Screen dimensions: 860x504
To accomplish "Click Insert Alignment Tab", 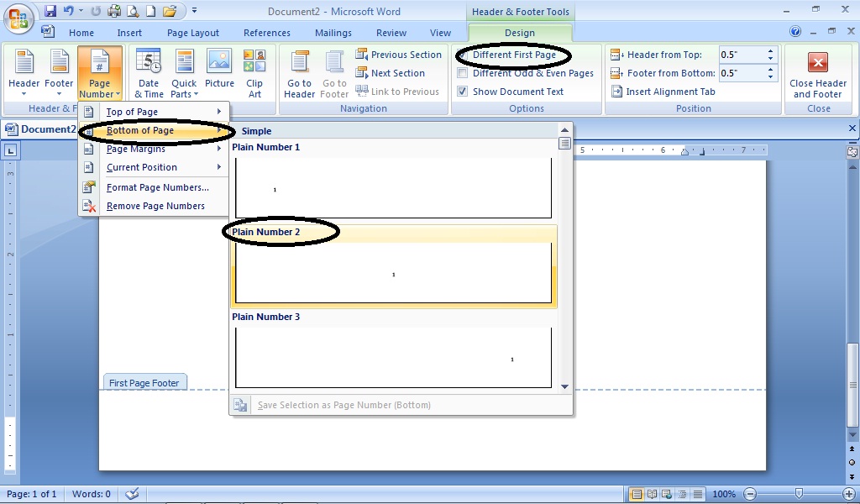I will click(x=663, y=92).
